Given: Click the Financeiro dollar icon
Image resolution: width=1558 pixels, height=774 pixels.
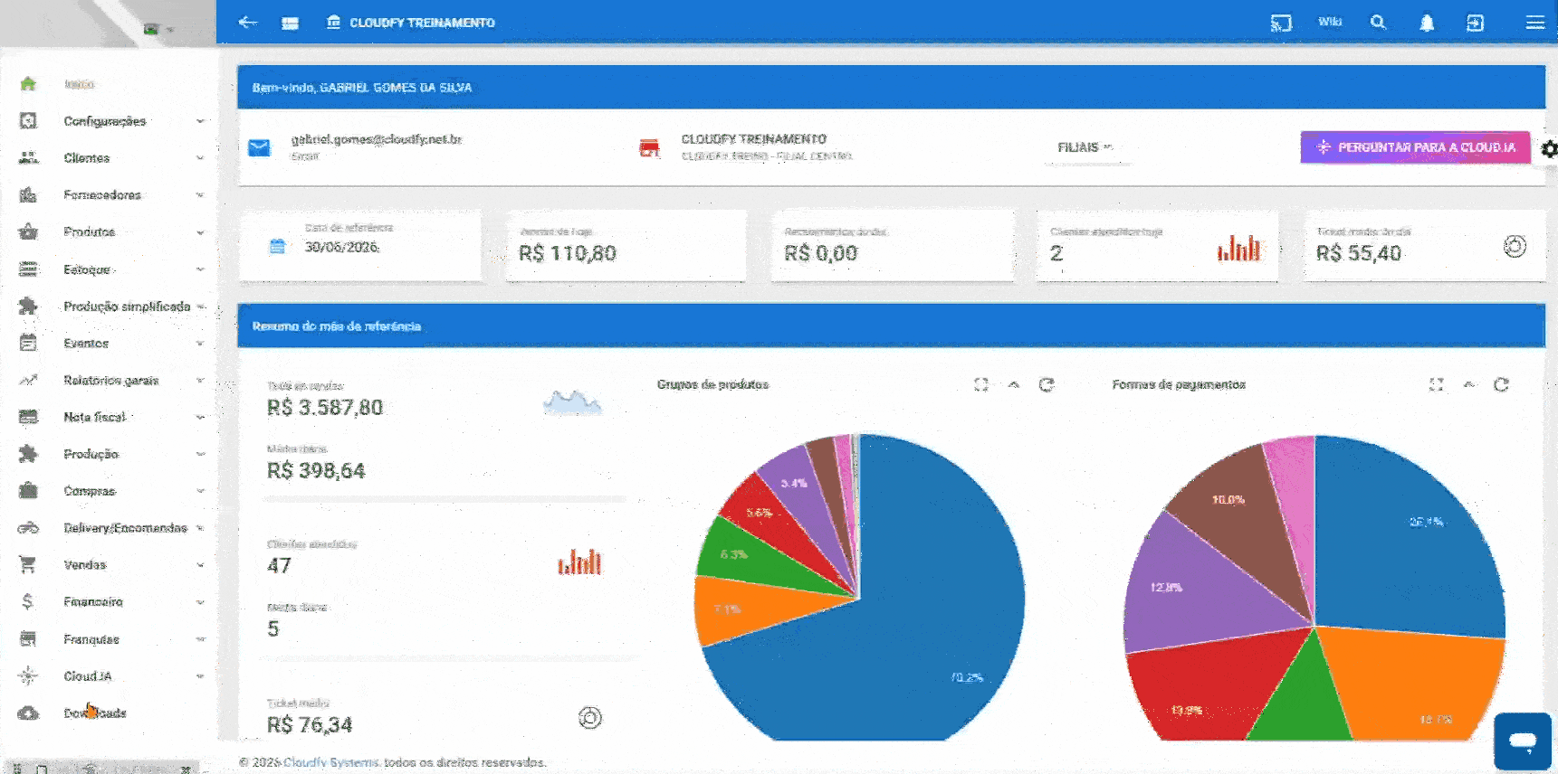Looking at the screenshot, I should (x=28, y=602).
